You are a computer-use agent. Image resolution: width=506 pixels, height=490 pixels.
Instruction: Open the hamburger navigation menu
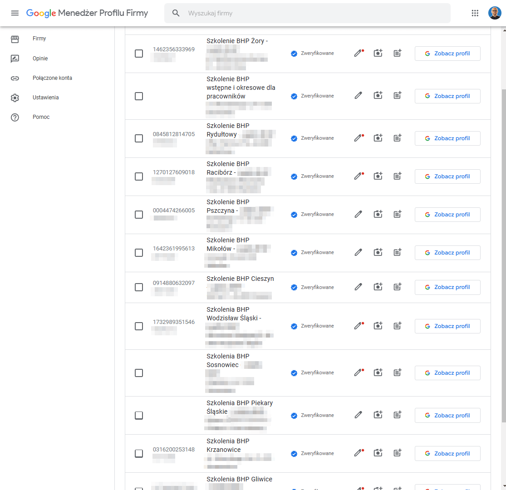pyautogui.click(x=15, y=13)
